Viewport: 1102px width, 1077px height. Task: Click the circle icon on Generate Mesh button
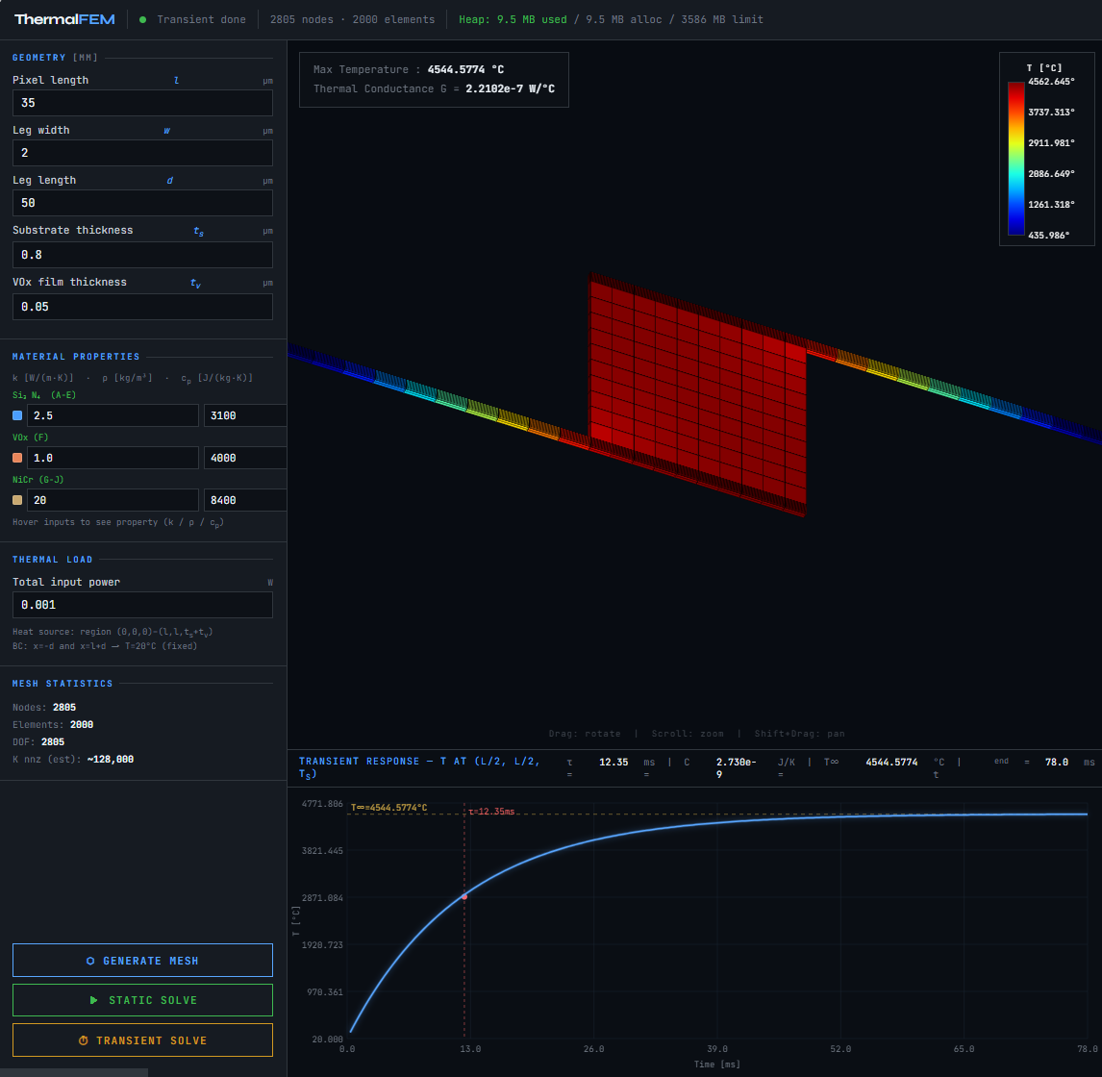89,960
